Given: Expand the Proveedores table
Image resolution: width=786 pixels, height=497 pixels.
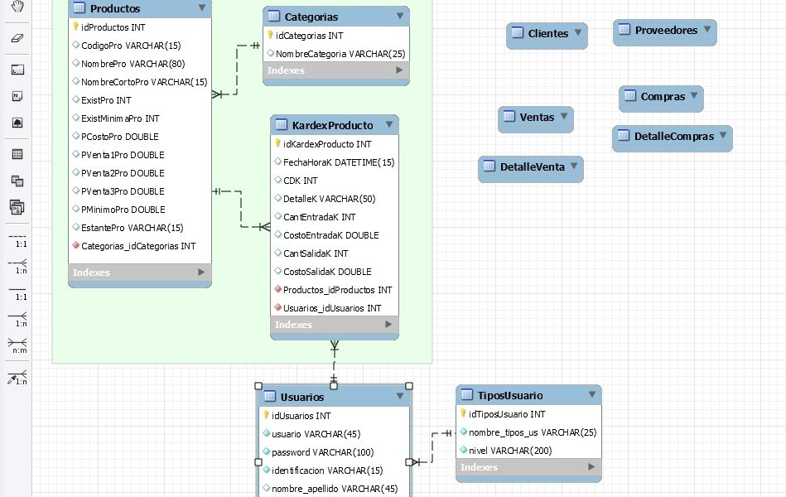Looking at the screenshot, I should coord(707,30).
